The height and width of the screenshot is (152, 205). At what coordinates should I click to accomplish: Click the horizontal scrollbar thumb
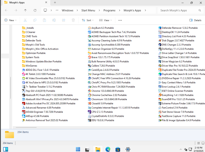coord(26,127)
